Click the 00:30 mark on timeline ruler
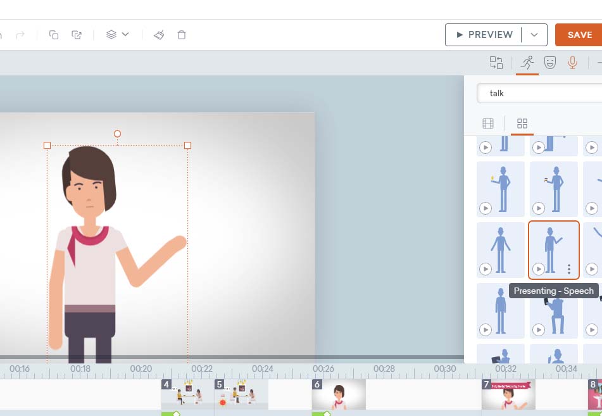The height and width of the screenshot is (416, 602). click(x=445, y=369)
